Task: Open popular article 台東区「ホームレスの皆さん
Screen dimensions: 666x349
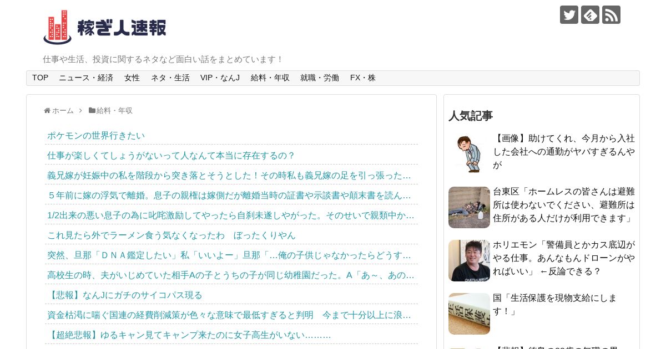Action: point(564,205)
